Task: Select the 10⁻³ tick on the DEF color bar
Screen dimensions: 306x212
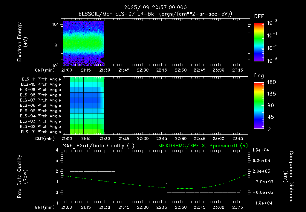Action: tap(272, 23)
